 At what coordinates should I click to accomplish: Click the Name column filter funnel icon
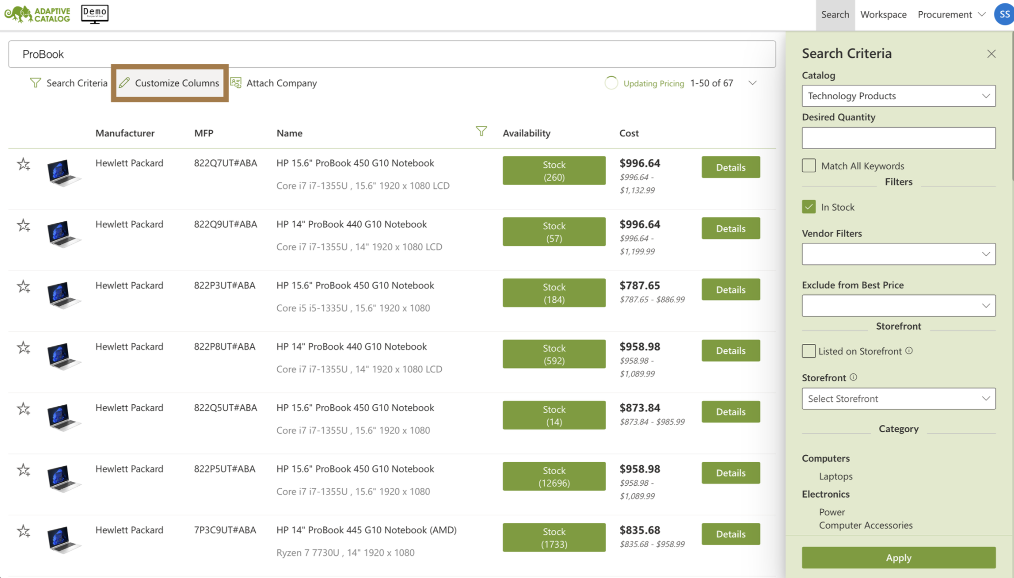tap(481, 131)
